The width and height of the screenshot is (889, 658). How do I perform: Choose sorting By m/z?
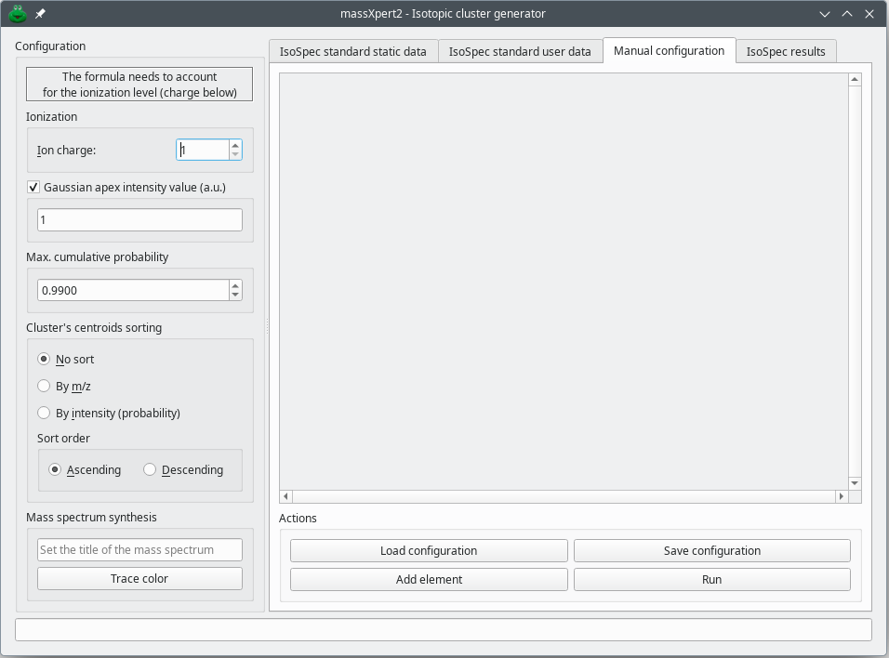[44, 386]
